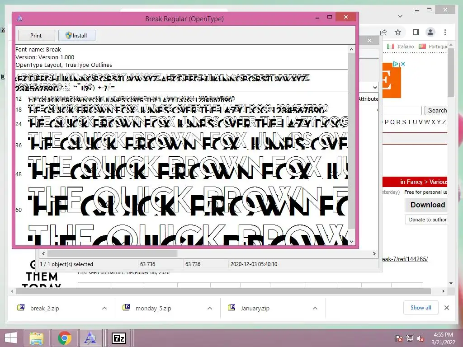
Task: Click the Chrome share page icon
Action: coord(383,32)
